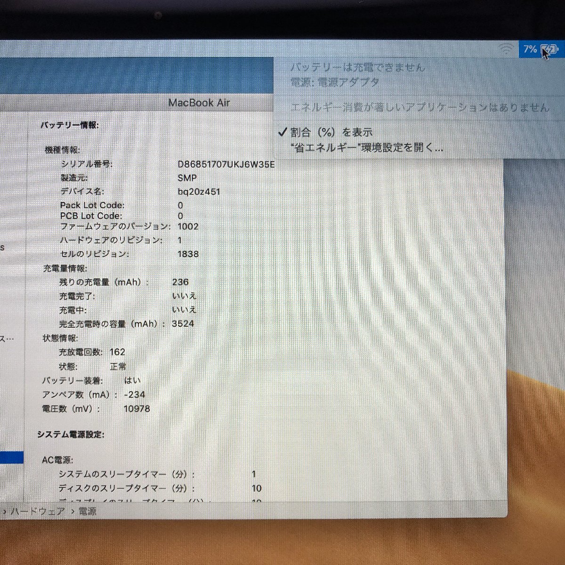The image size is (565, 565).
Task: Click the 充電量情報: section heading
Action: (x=65, y=268)
